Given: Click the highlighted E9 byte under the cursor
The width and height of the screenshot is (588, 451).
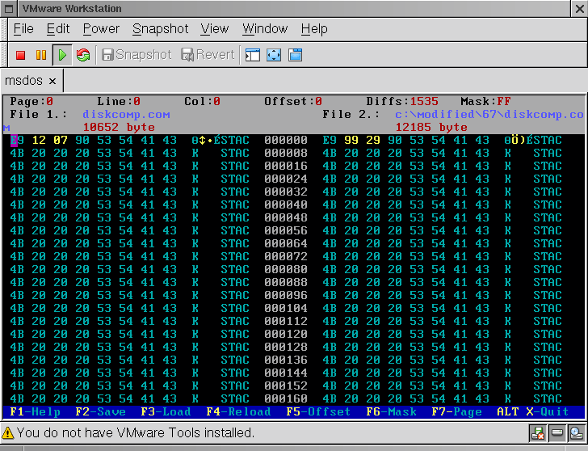Looking at the screenshot, I should 17,141.
